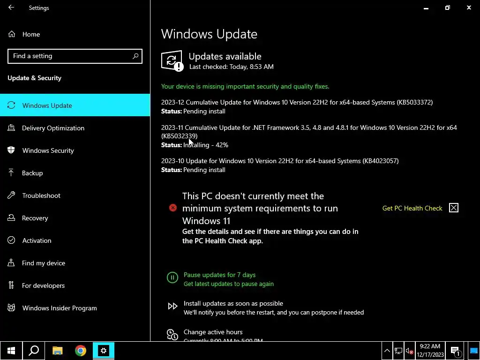Open For developers settings
The width and height of the screenshot is (480, 360).
[x=75, y=285]
